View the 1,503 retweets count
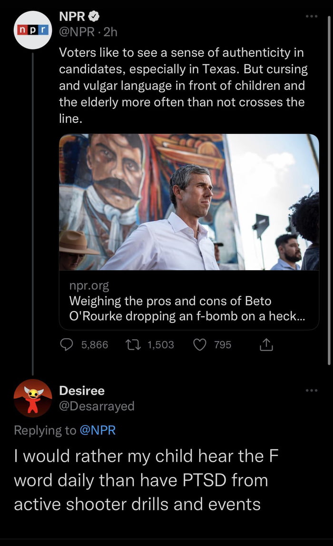333x546 pixels. tap(161, 344)
